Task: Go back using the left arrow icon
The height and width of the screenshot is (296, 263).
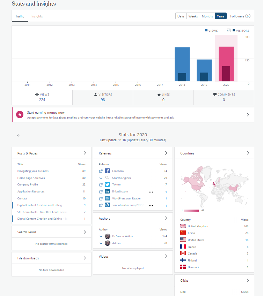Action: point(19,136)
